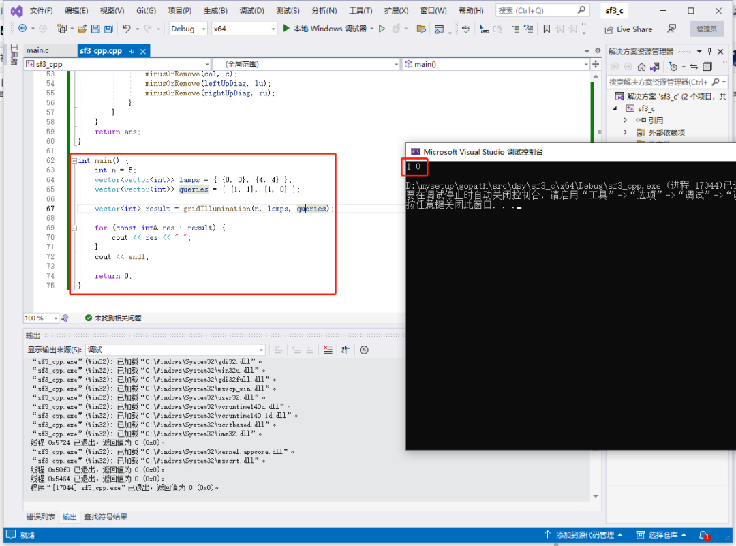Click the 管理员 button
This screenshot has width=736, height=546.
pos(707,29)
